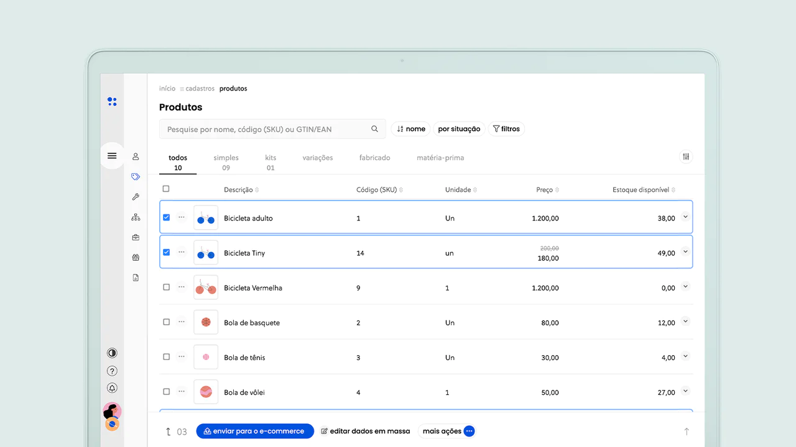Click enviar para o e-commerce button
The height and width of the screenshot is (447, 796).
click(255, 431)
